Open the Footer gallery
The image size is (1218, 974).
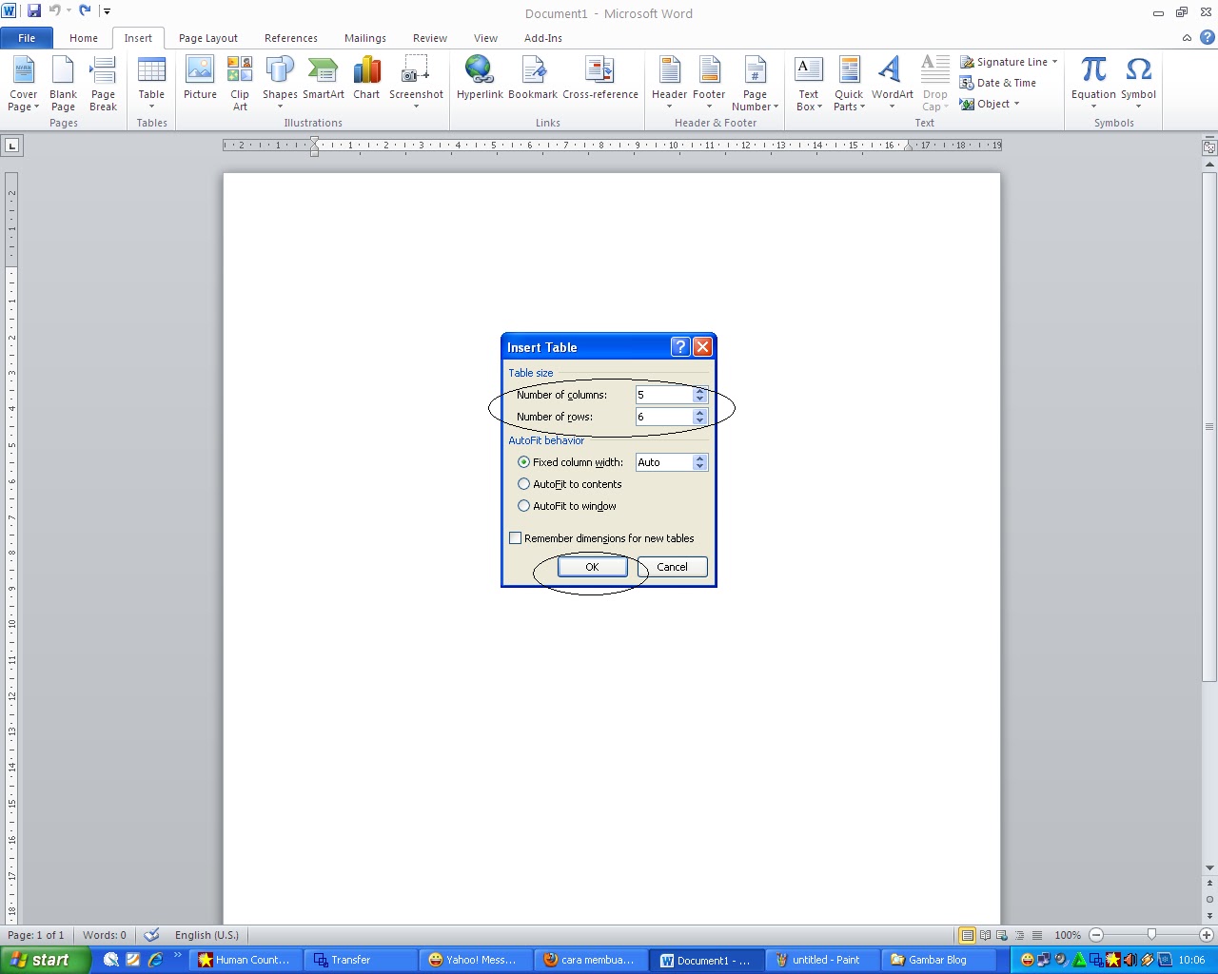click(709, 84)
